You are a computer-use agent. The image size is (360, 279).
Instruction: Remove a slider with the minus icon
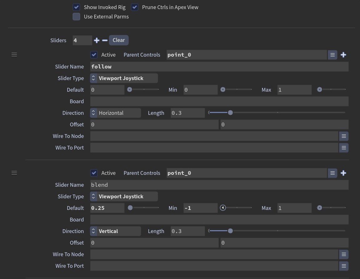click(105, 40)
